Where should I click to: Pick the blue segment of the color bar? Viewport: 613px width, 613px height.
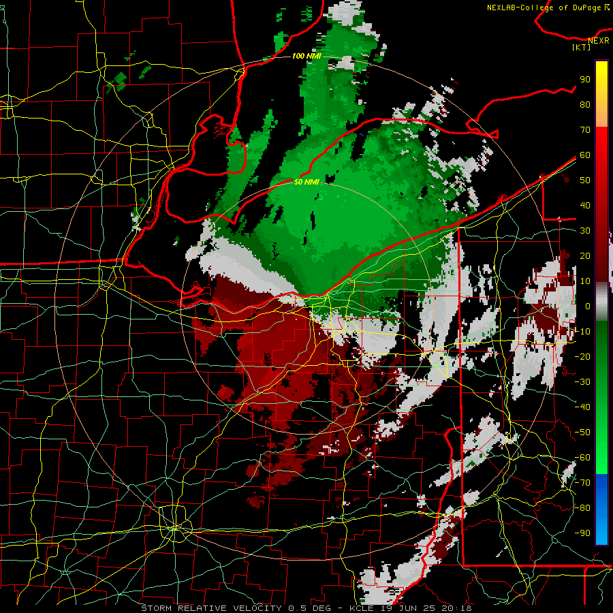tap(601, 509)
